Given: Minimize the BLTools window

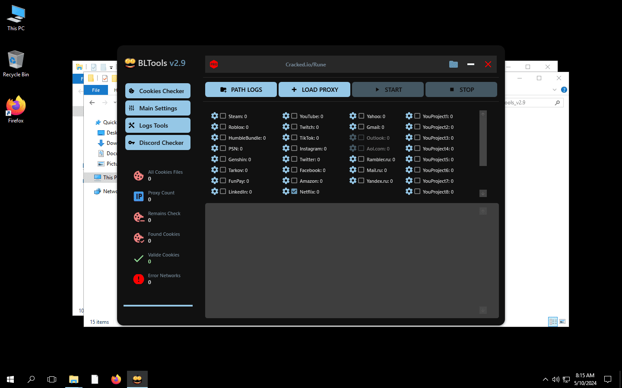Looking at the screenshot, I should pos(471,64).
